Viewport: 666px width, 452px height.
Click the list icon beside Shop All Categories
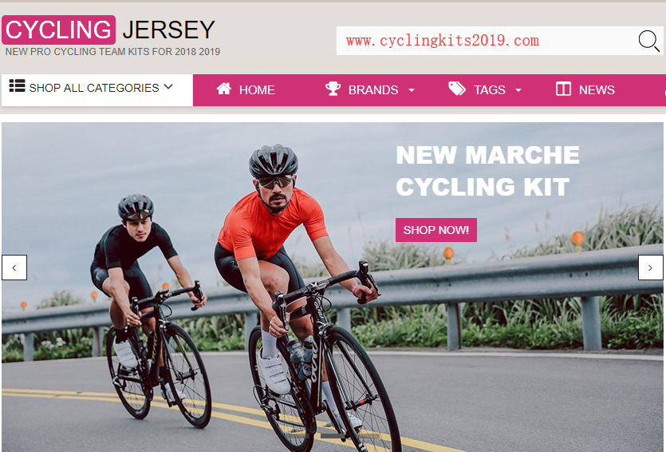click(x=18, y=85)
